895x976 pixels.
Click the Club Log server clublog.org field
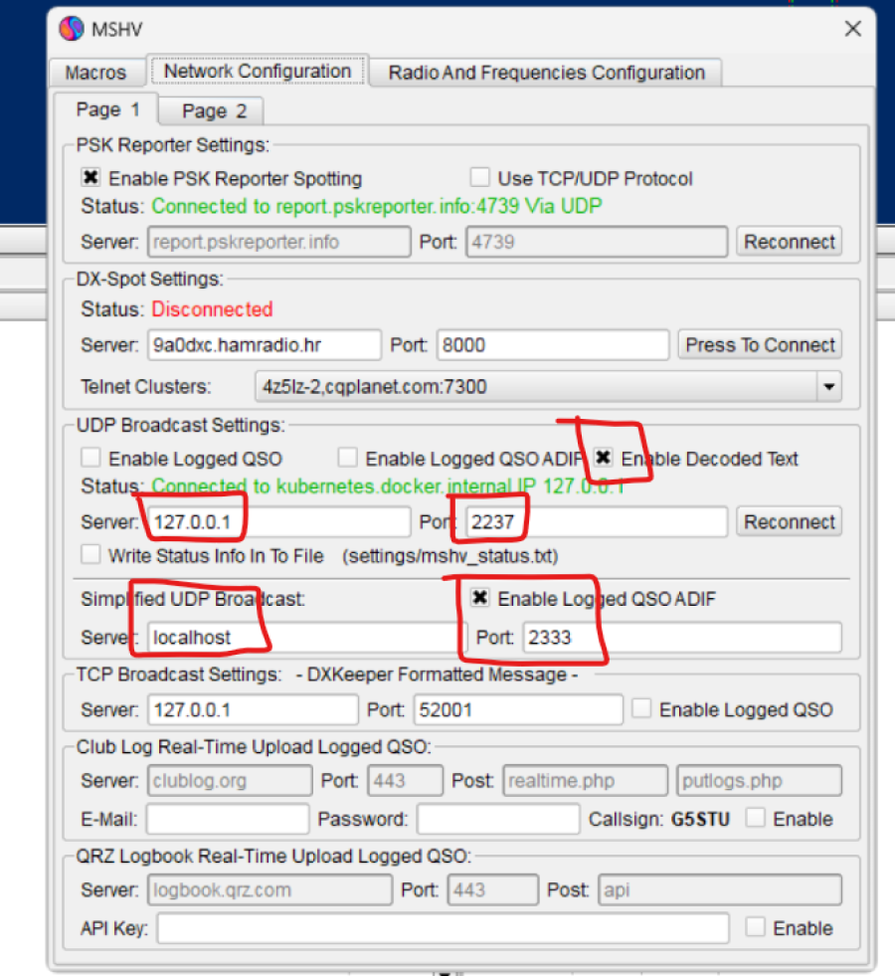pyautogui.click(x=230, y=781)
